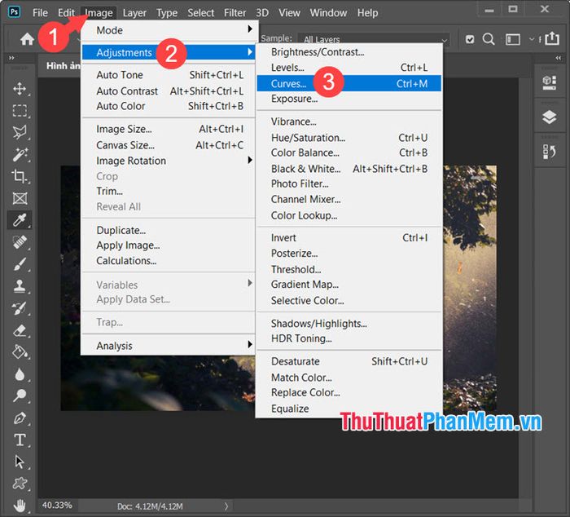Choose Shadows/Highlights adjustment

point(349,323)
